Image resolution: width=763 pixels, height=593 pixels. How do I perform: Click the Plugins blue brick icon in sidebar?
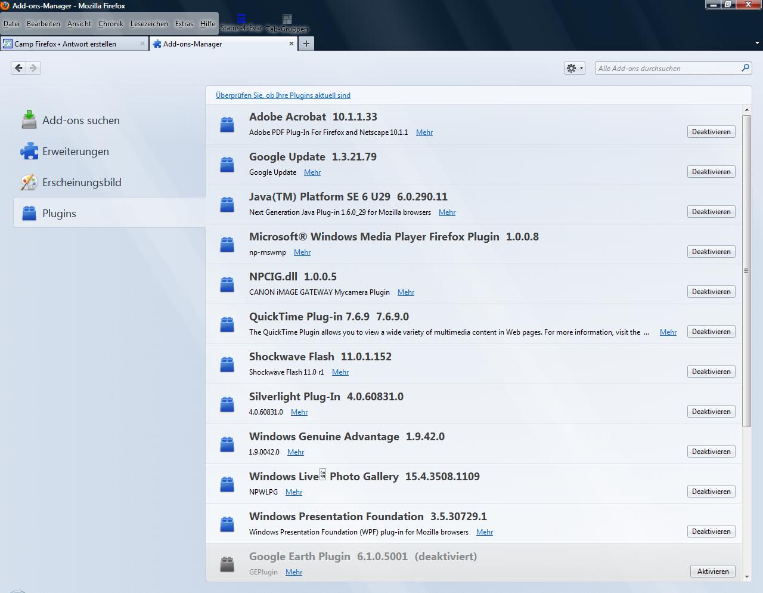[x=29, y=213]
